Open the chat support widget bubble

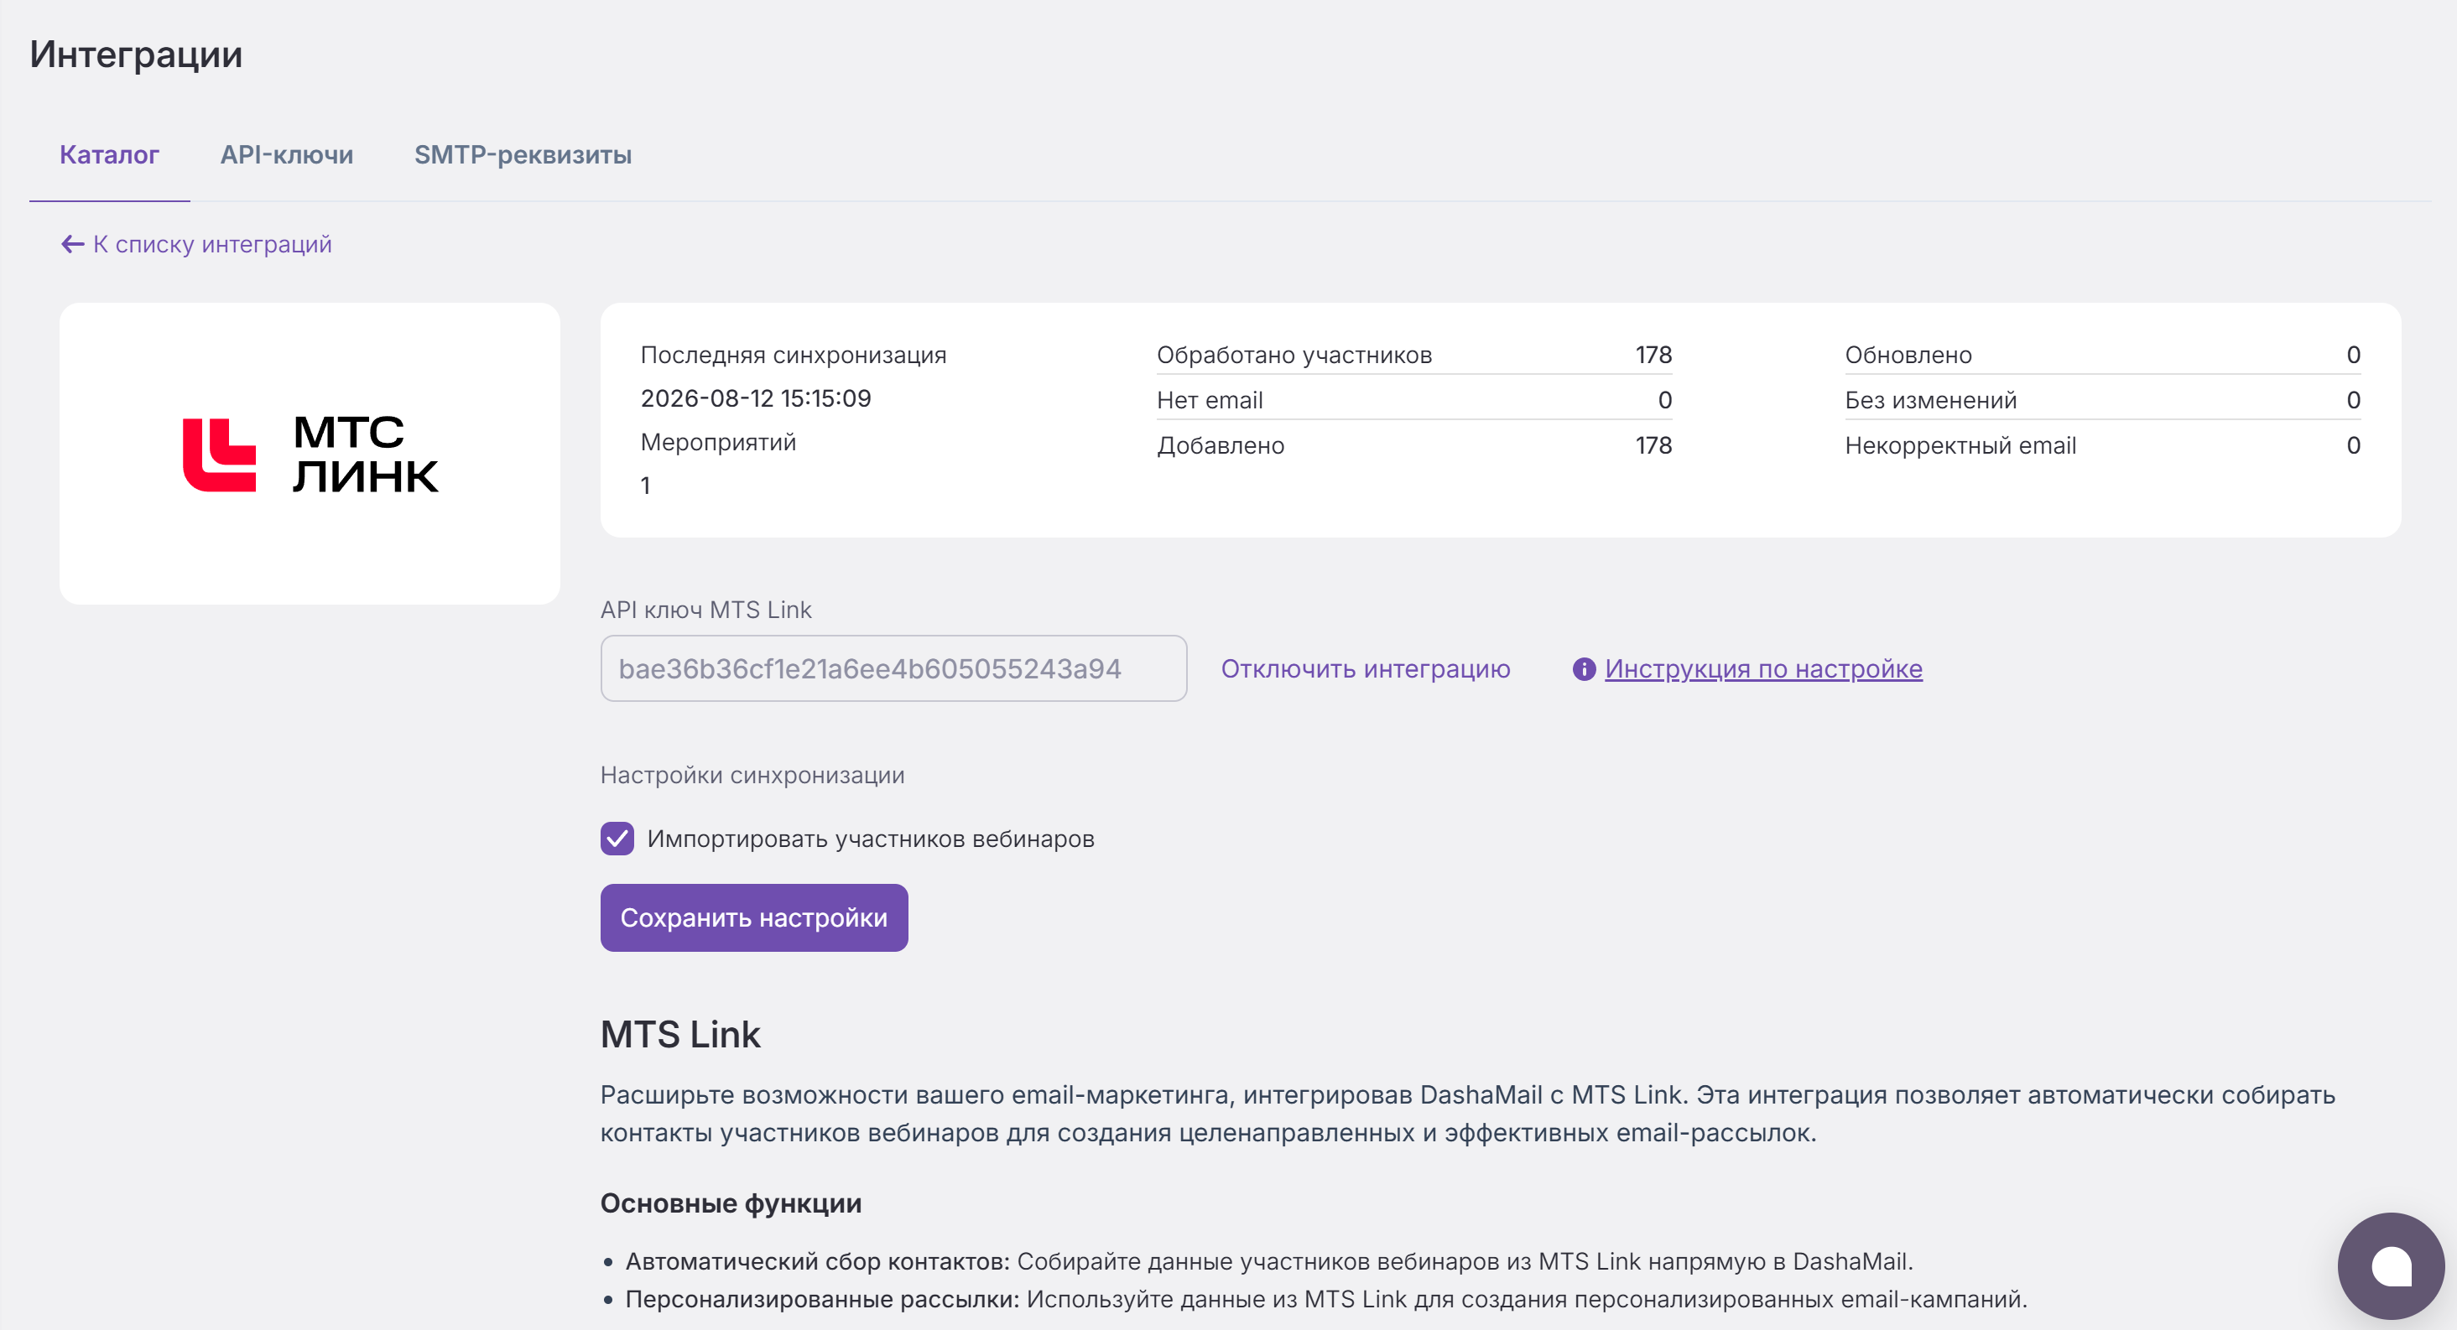(2390, 1265)
